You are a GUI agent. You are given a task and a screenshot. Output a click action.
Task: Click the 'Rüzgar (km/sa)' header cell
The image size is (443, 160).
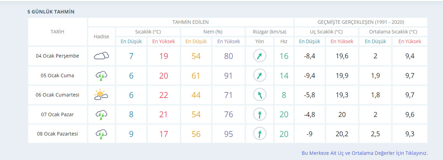(x=269, y=32)
